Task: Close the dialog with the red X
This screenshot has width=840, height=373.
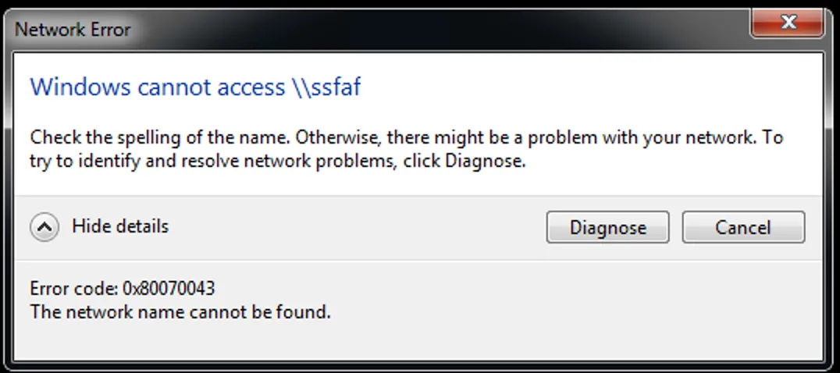Action: click(x=788, y=24)
